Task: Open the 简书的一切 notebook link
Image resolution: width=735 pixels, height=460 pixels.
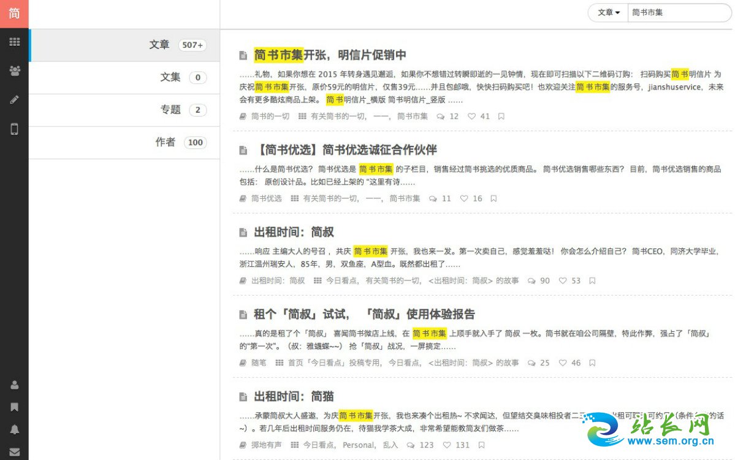Action: click(x=270, y=117)
